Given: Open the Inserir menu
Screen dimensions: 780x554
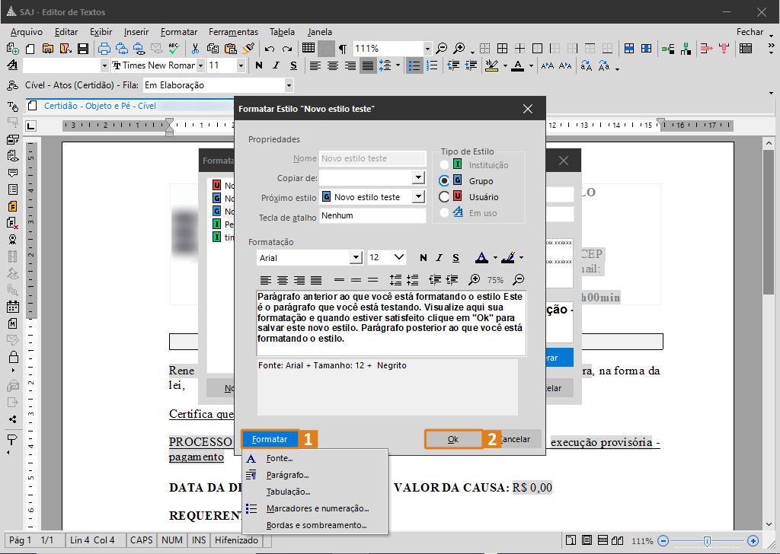Looking at the screenshot, I should click(136, 32).
